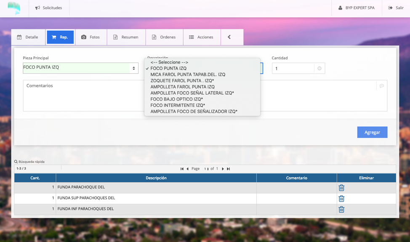410x242 pixels.
Task: Open Solicitudes in the top navigation
Action: pyautogui.click(x=48, y=8)
